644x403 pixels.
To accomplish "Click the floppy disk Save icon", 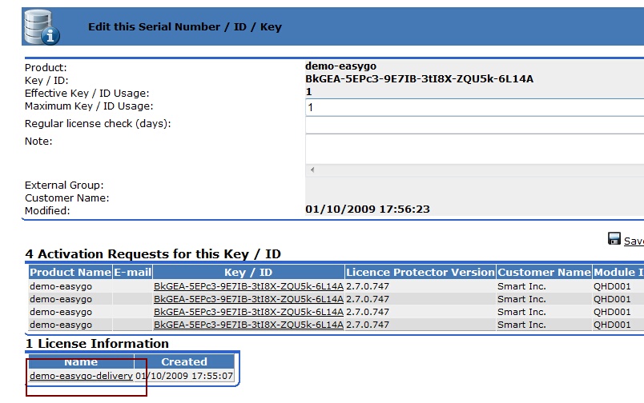I will click(614, 239).
